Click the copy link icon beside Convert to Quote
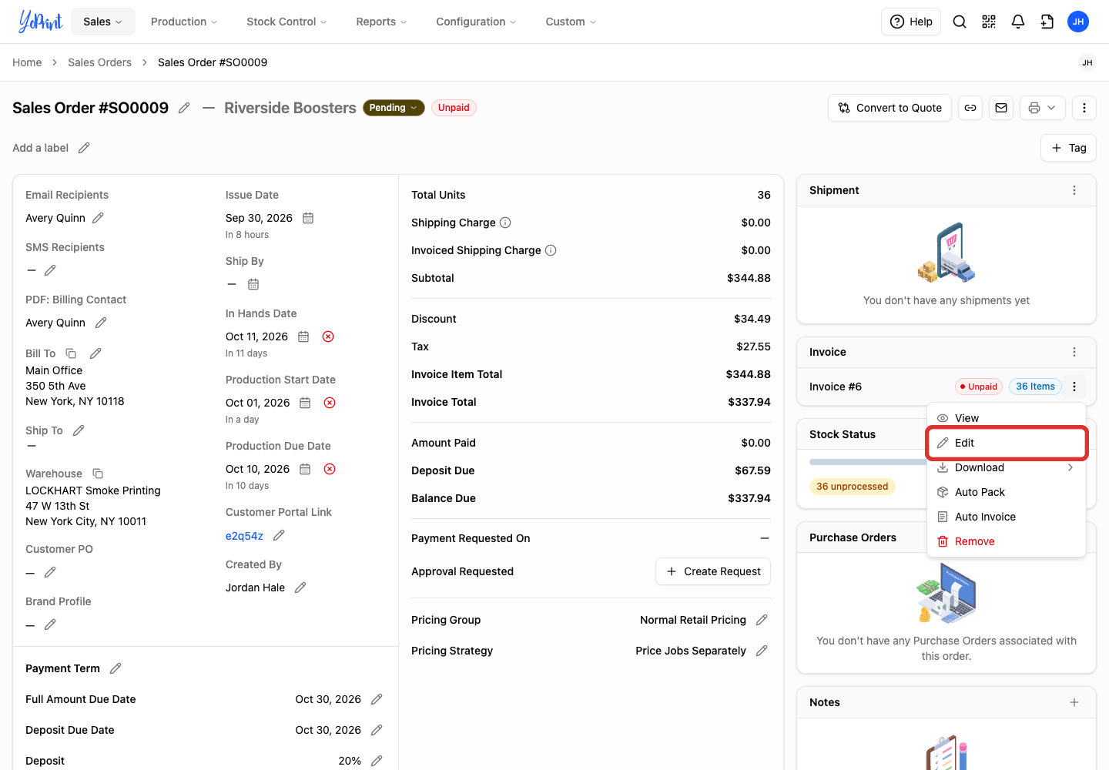 (x=970, y=108)
